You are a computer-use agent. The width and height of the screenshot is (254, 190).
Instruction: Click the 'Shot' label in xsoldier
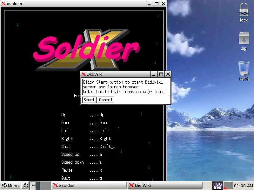tap(66, 146)
